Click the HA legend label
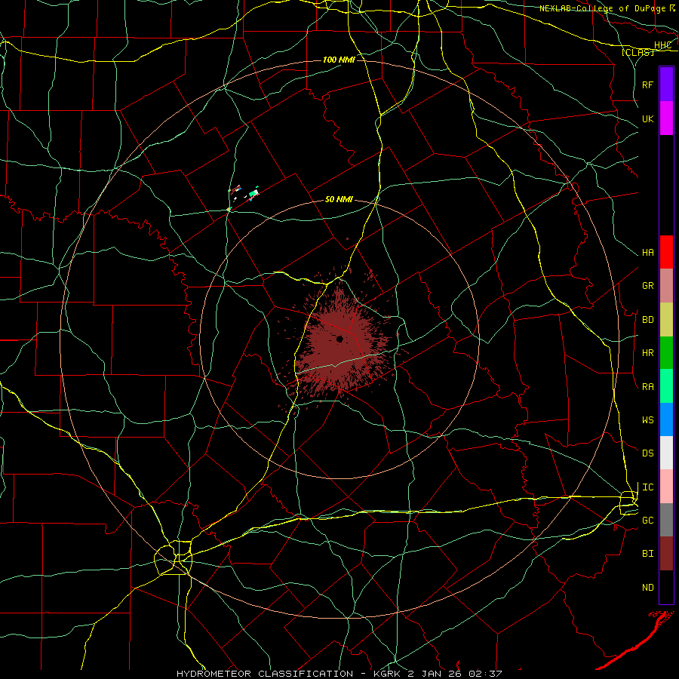Image resolution: width=679 pixels, height=679 pixels. pyautogui.click(x=648, y=253)
